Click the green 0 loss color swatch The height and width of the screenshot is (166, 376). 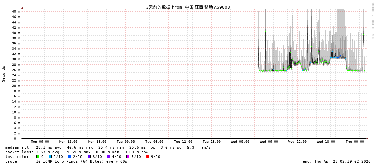38,157
